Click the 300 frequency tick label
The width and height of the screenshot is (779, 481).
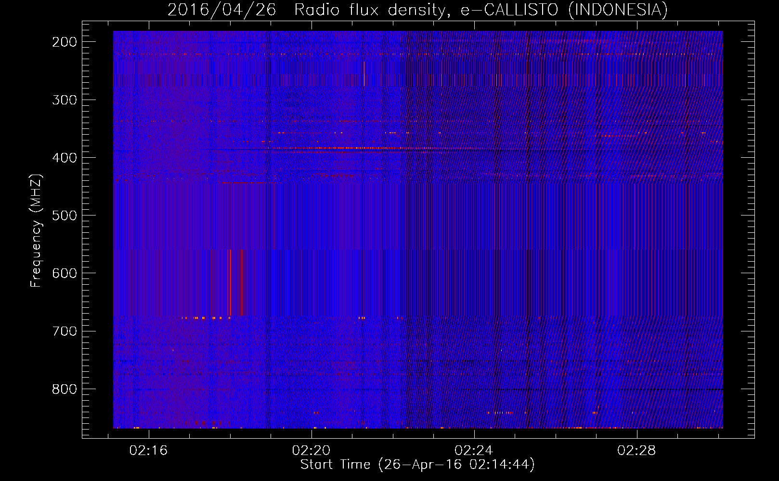65,100
